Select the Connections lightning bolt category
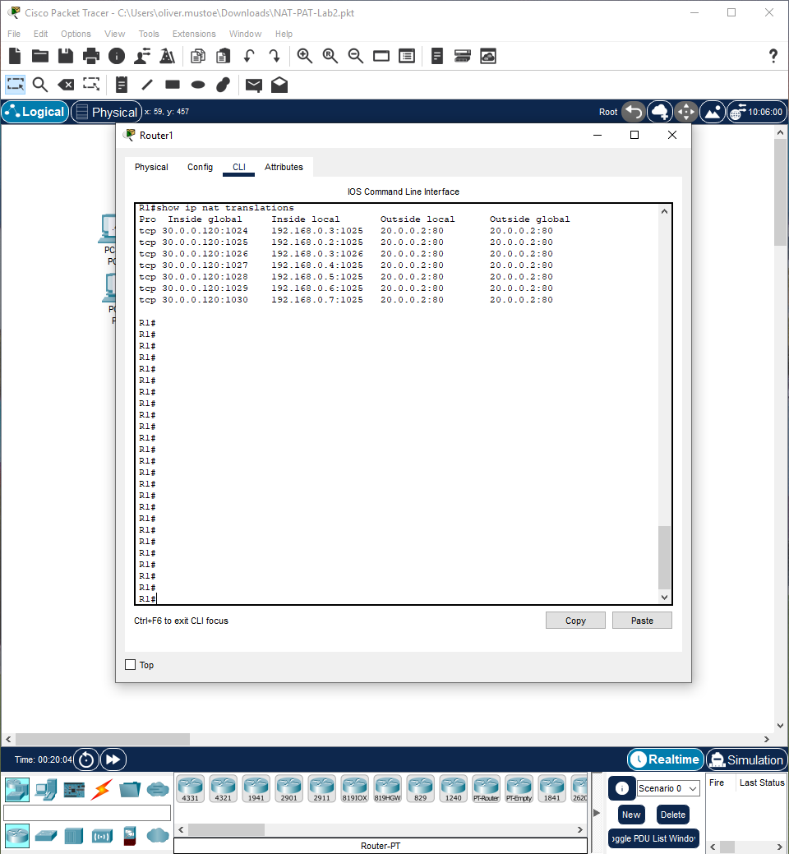Viewport: 789px width, 854px height. (102, 789)
